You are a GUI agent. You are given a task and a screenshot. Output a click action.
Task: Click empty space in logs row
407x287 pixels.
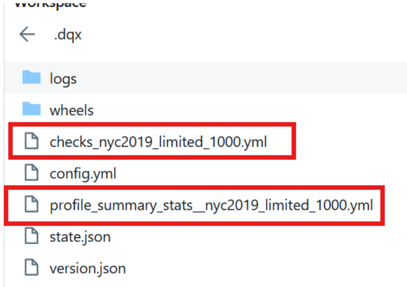(x=241, y=77)
